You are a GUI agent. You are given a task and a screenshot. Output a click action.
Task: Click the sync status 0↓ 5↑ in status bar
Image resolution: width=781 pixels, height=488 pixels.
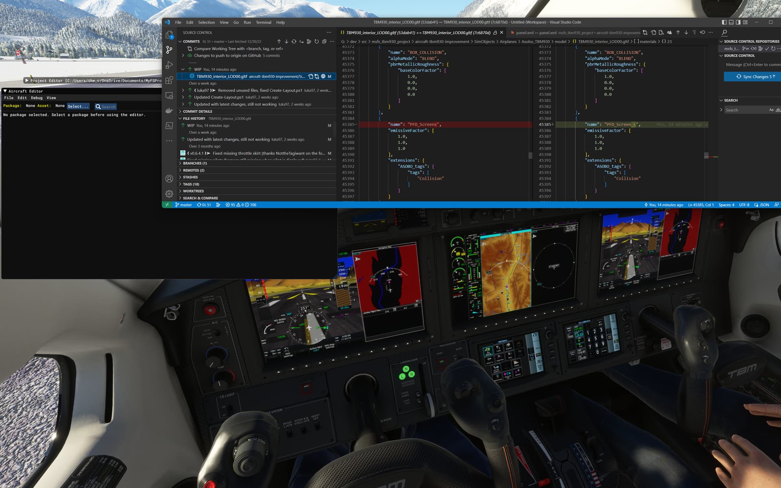coord(204,205)
